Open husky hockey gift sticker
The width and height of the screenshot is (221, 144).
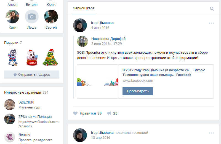point(13,57)
